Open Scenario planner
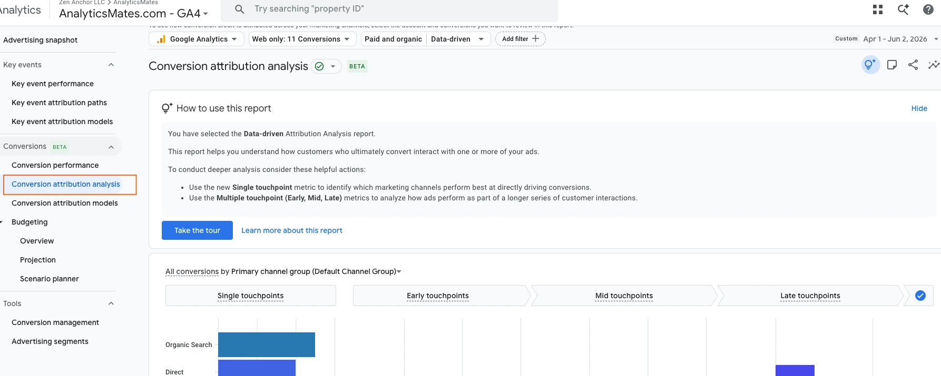 point(50,279)
